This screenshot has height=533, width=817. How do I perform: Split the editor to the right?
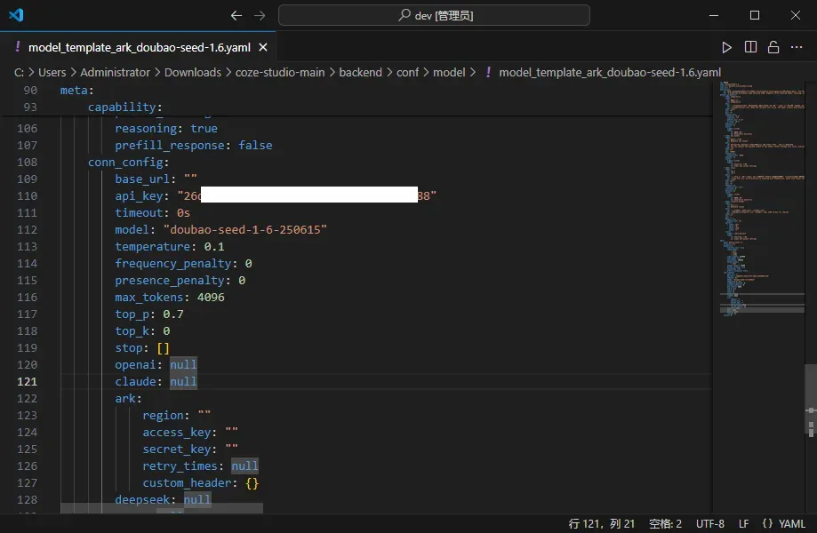(x=750, y=47)
